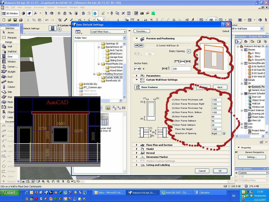Collapse Curtain Wall Door Settings section
Viewport: 269px width, 202px height.
coord(137,80)
